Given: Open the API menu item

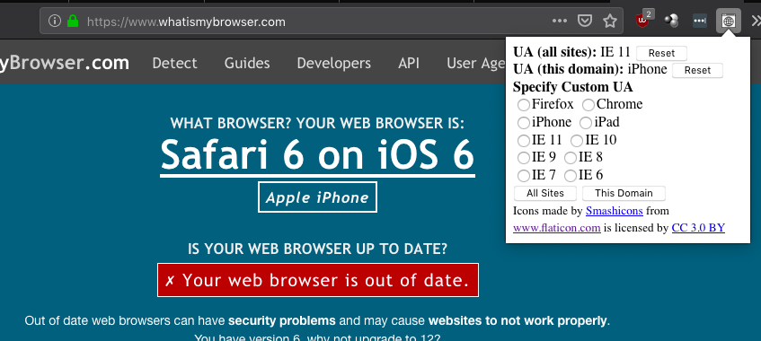Looking at the screenshot, I should pyautogui.click(x=409, y=63).
